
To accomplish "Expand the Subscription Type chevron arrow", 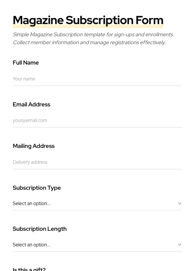I will point(180,203).
